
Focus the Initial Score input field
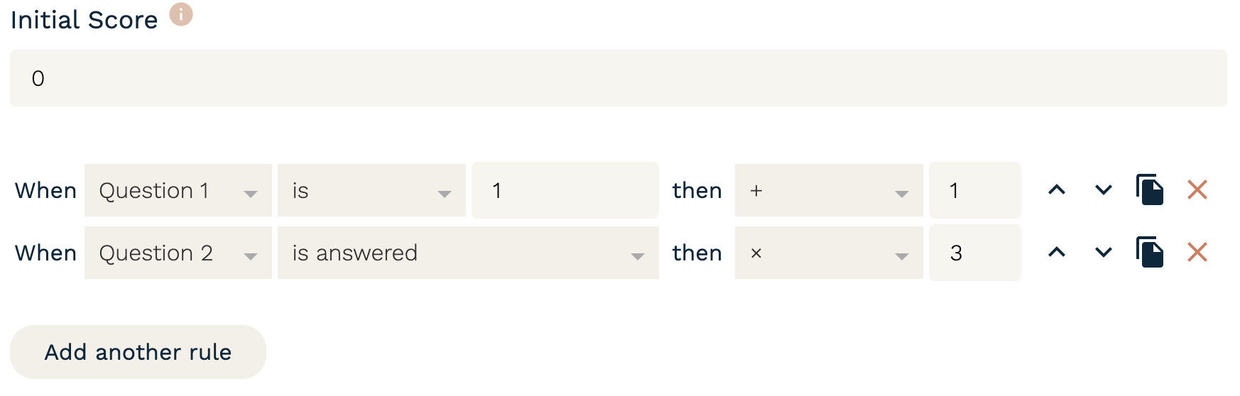pyautogui.click(x=618, y=78)
